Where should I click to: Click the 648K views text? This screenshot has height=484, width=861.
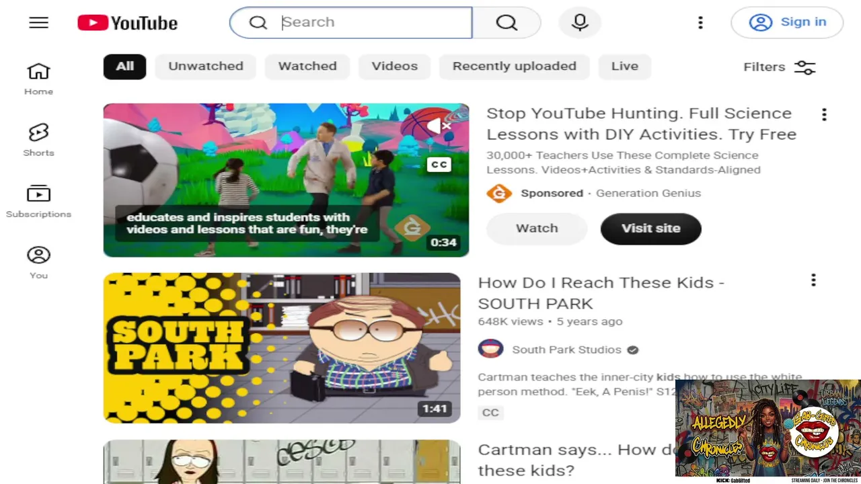[x=511, y=321]
